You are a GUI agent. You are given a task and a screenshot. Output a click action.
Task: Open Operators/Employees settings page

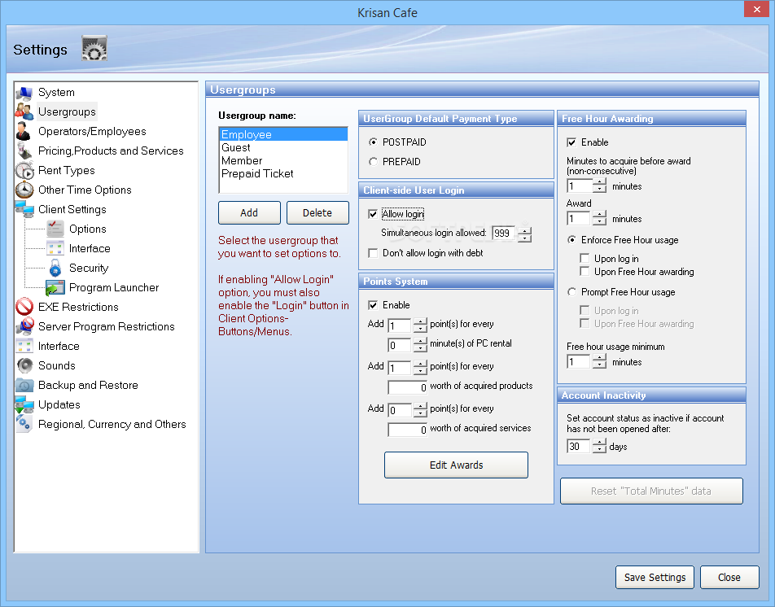(x=92, y=131)
